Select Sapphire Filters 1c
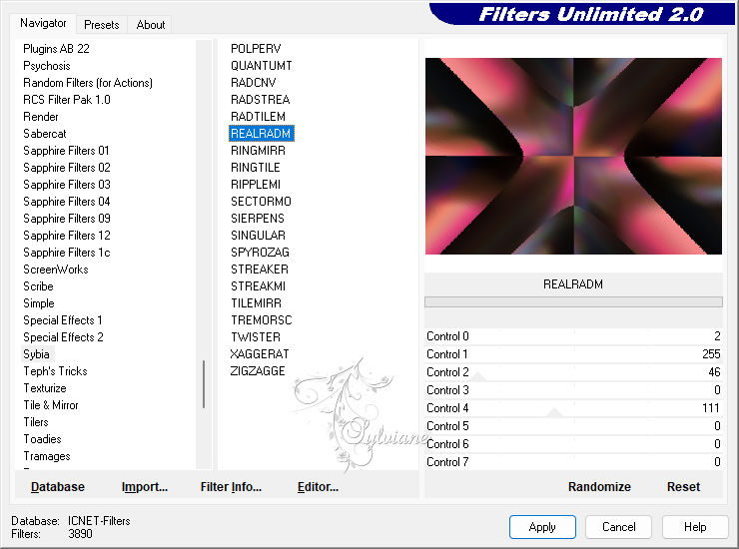 67,253
